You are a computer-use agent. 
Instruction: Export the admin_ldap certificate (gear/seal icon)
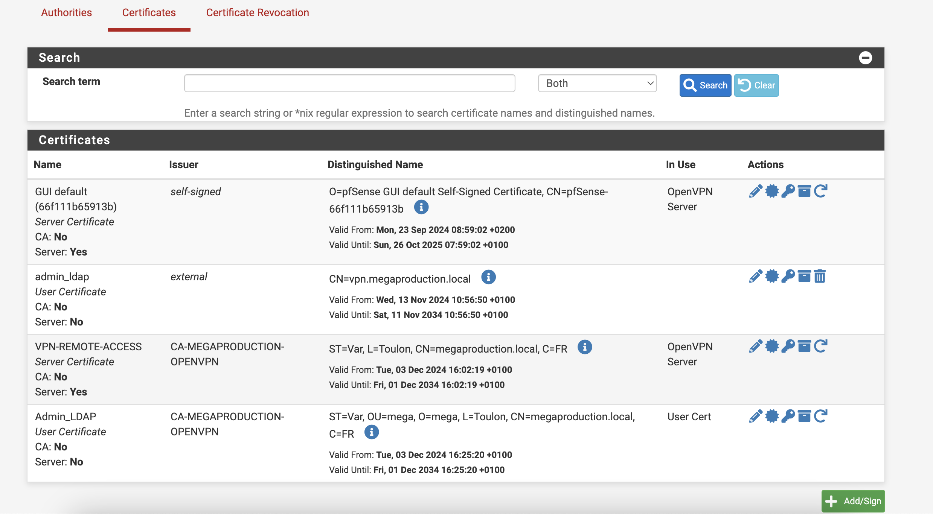coord(772,276)
